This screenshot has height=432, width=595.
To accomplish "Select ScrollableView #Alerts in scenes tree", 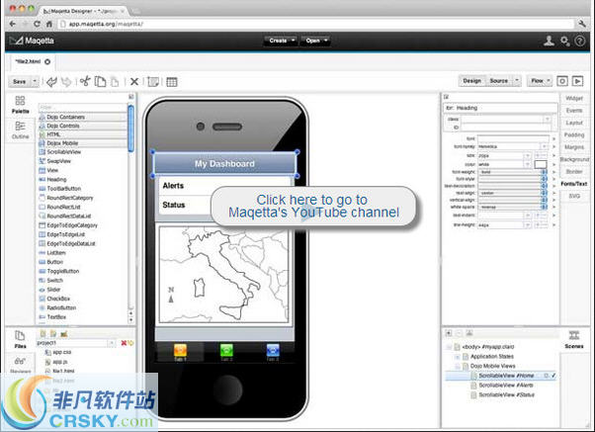I will click(505, 386).
